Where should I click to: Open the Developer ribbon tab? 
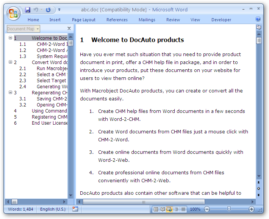(221, 20)
